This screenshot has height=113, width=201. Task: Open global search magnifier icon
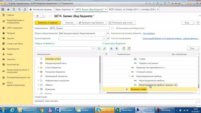tap(19, 9)
